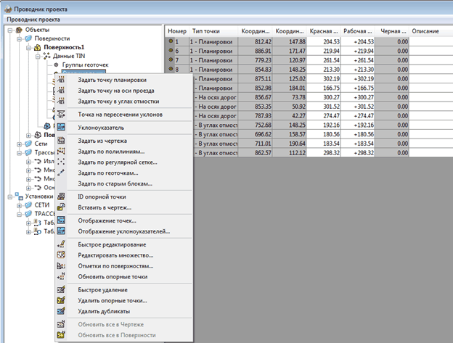The width and height of the screenshot is (453, 343).
Task: Click the icon beside Быстрое удаление
Action: (x=62, y=289)
